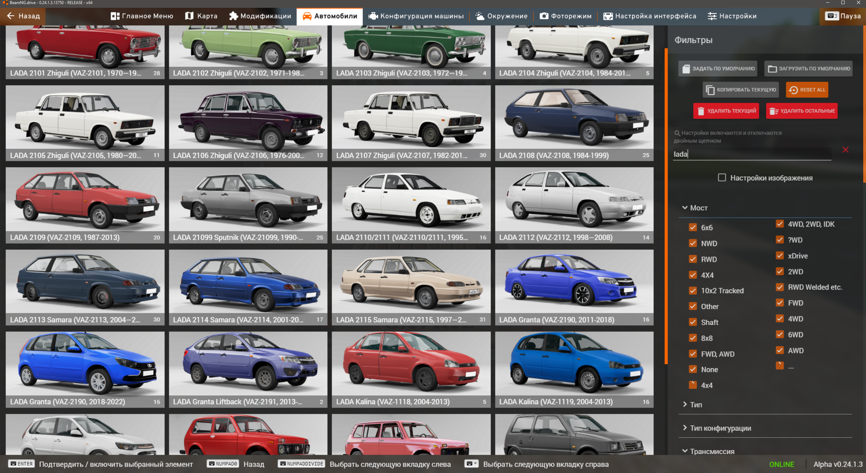Open the Главное Меню tab
The height and width of the screenshot is (473, 866).
click(x=142, y=16)
